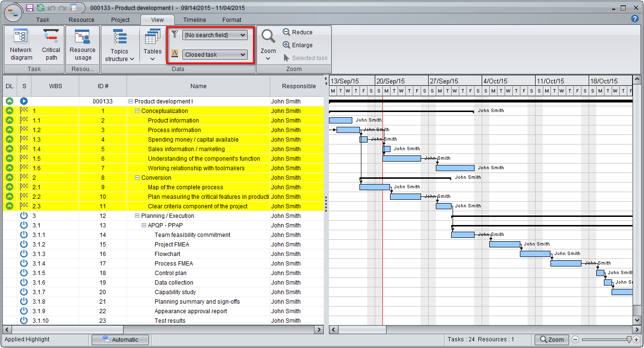Click the green DL icon on Conversion row
The image size is (644, 348).
click(x=10, y=177)
